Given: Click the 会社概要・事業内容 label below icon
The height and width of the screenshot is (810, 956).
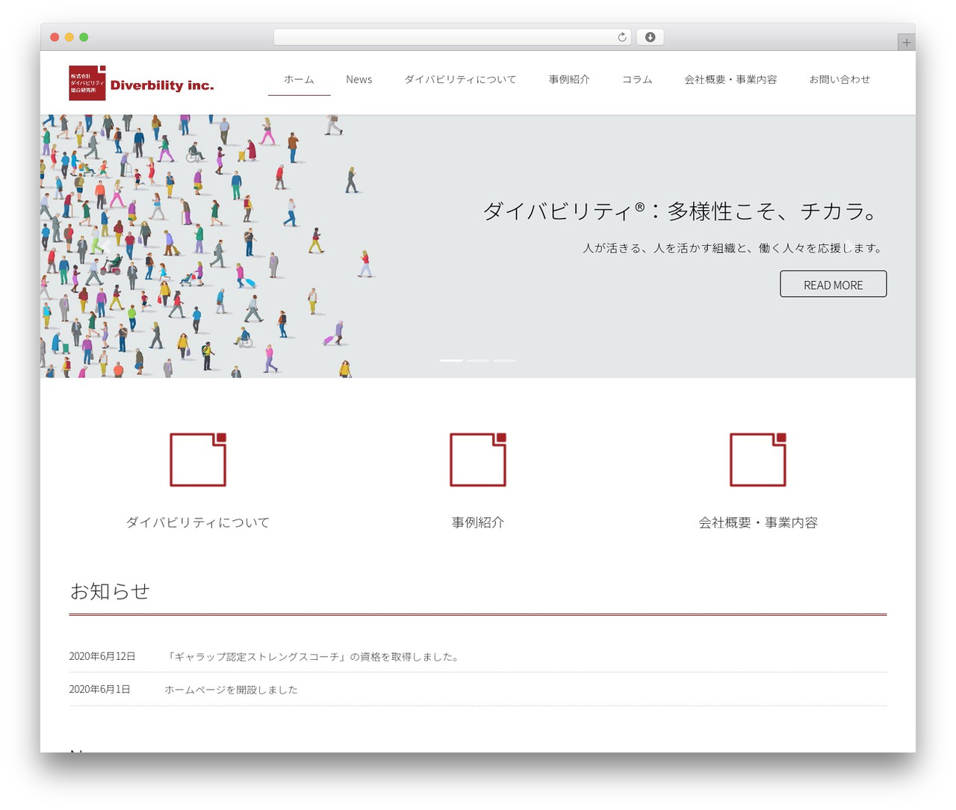Looking at the screenshot, I should click(758, 522).
